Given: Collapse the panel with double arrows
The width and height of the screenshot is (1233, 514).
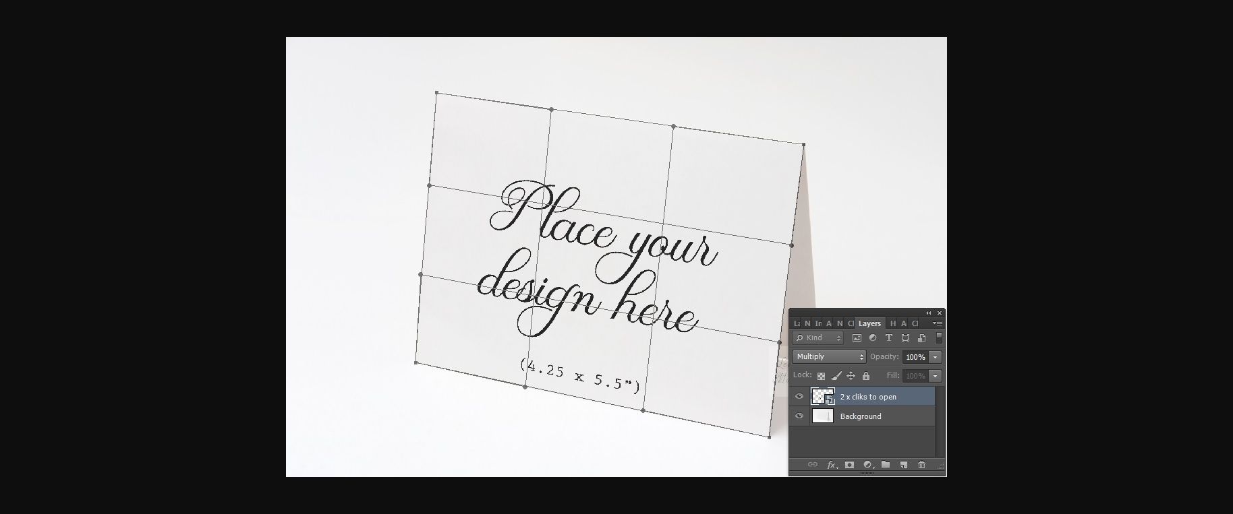Looking at the screenshot, I should (929, 313).
